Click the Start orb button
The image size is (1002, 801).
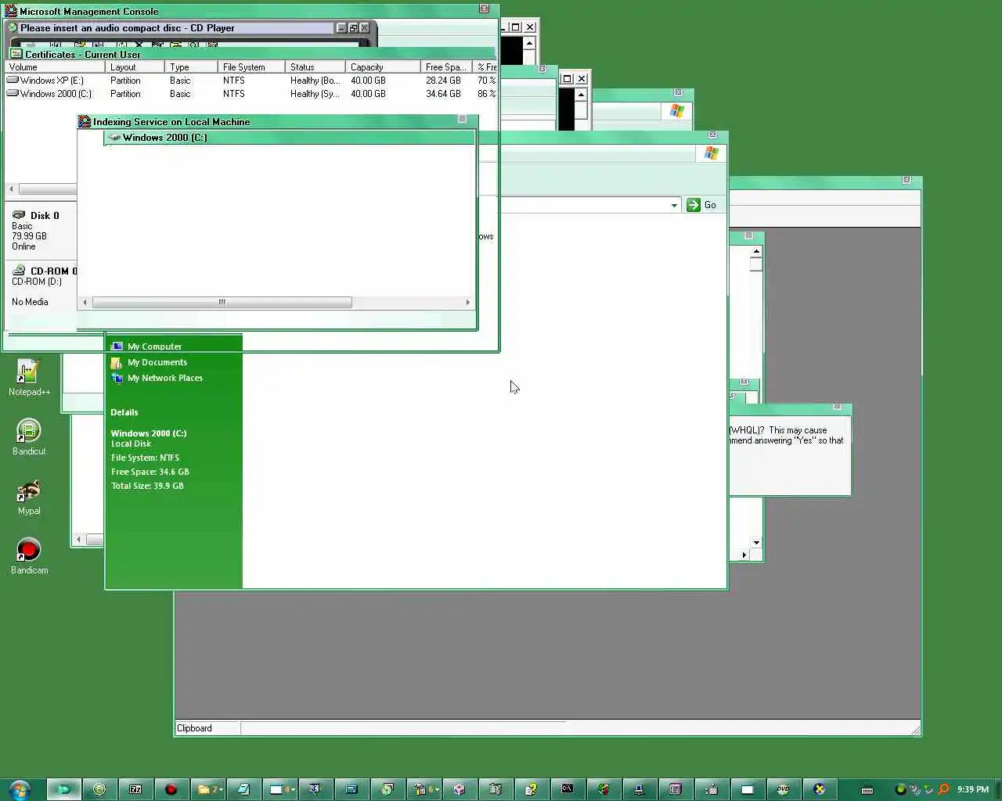click(19, 789)
